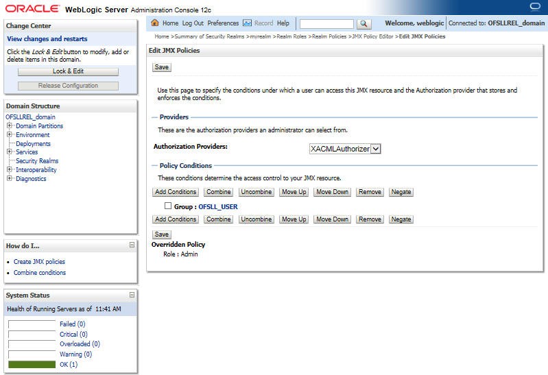
Task: Click the Lock & Edit button
Action: 68,71
